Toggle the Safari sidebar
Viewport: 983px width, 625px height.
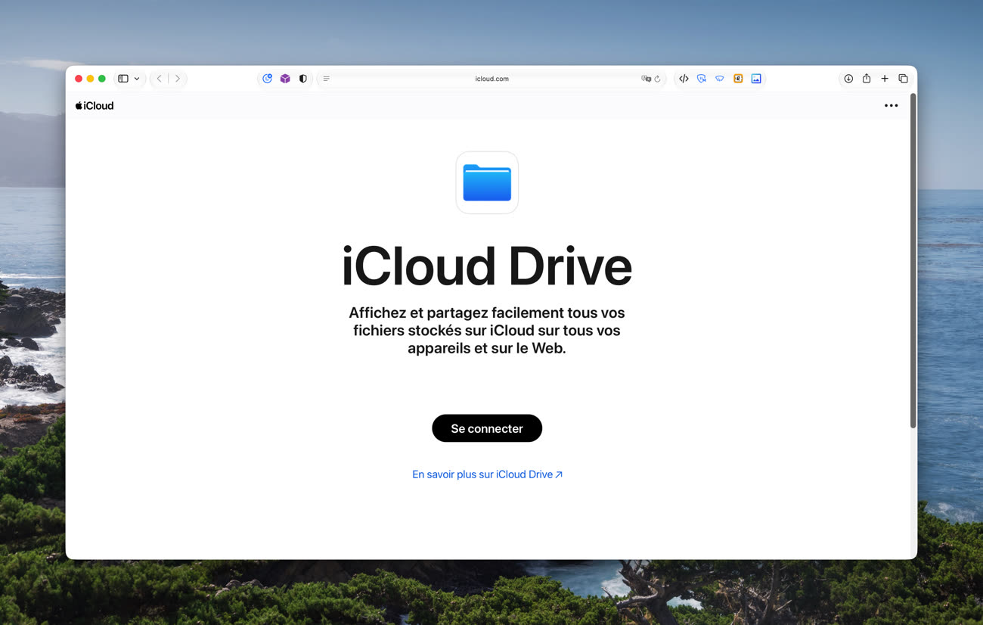point(123,79)
